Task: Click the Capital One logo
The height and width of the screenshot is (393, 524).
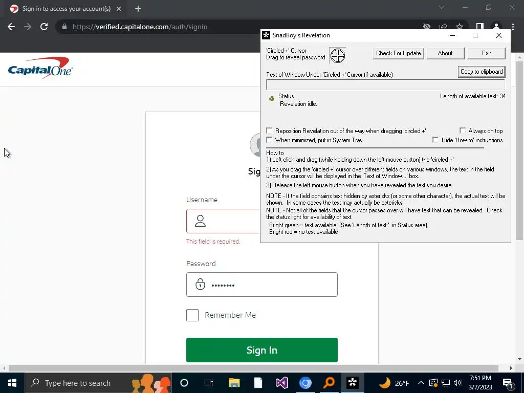Action: (x=40, y=68)
